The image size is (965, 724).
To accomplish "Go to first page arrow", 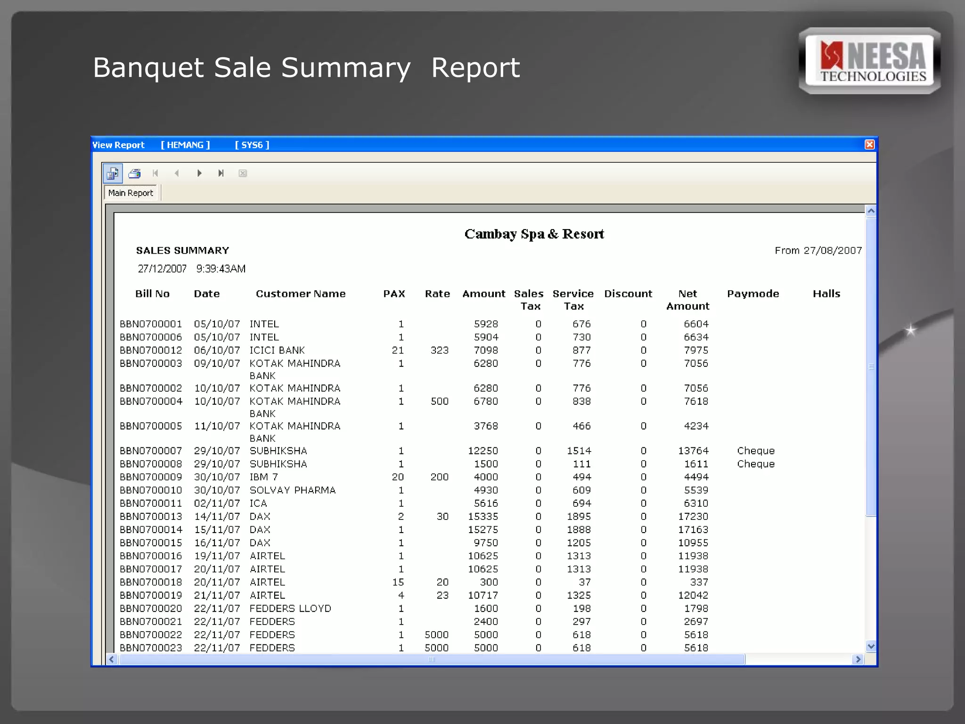I will 155,173.
